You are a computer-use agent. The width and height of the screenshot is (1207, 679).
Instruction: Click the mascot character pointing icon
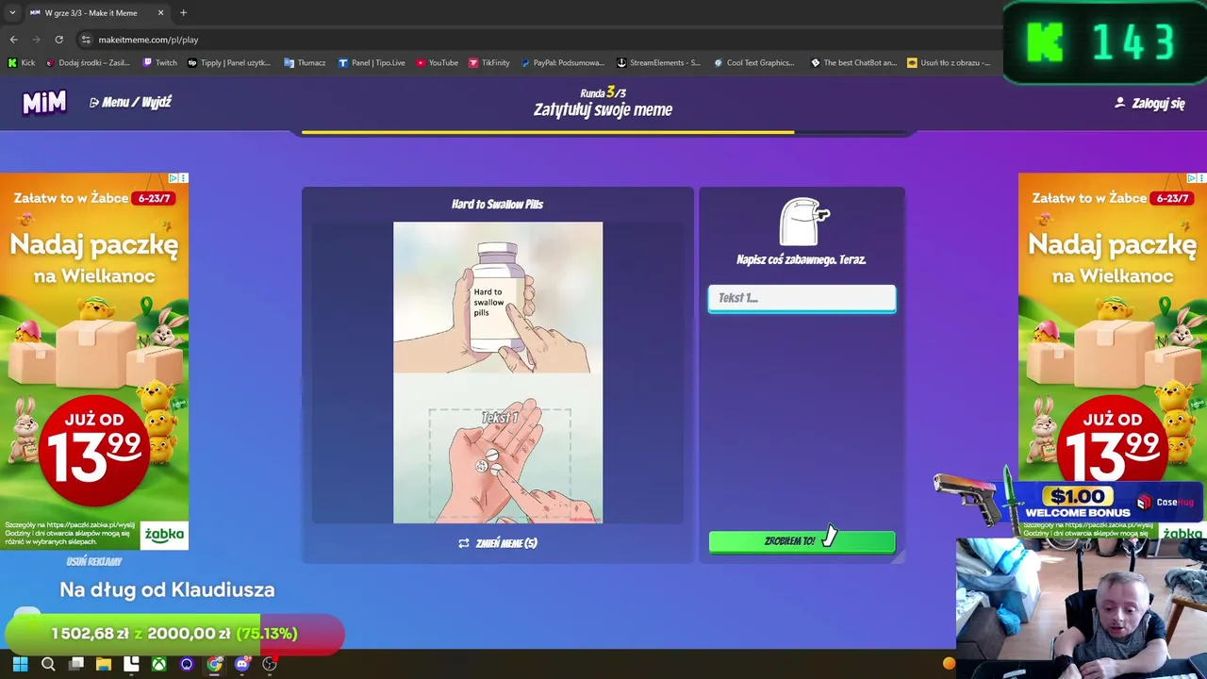click(x=803, y=221)
